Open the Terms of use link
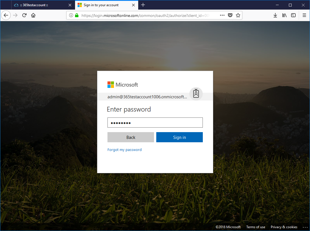 pyautogui.click(x=256, y=227)
